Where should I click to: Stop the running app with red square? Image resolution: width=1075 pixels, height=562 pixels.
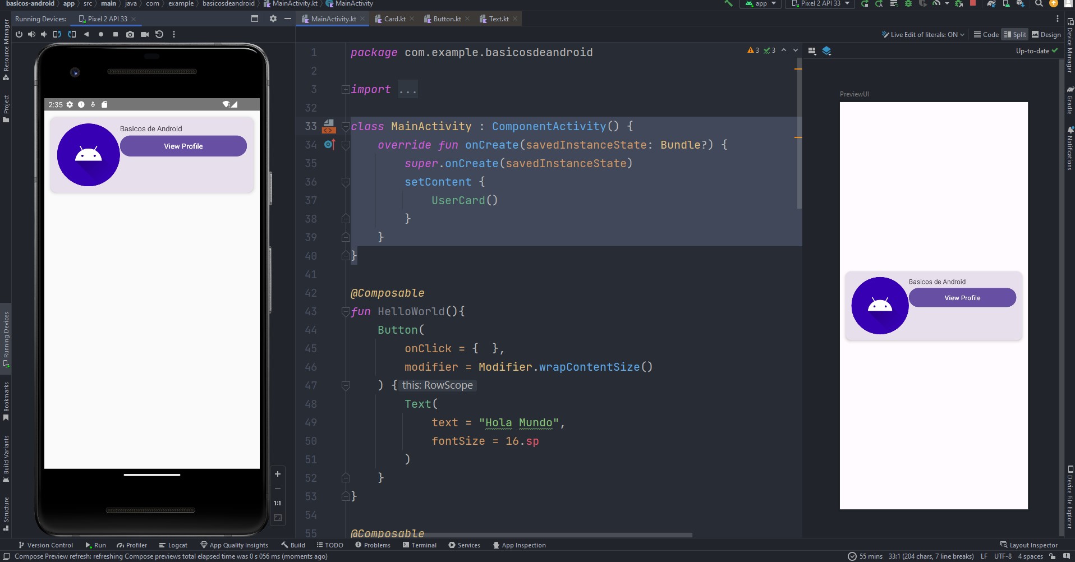(x=973, y=3)
